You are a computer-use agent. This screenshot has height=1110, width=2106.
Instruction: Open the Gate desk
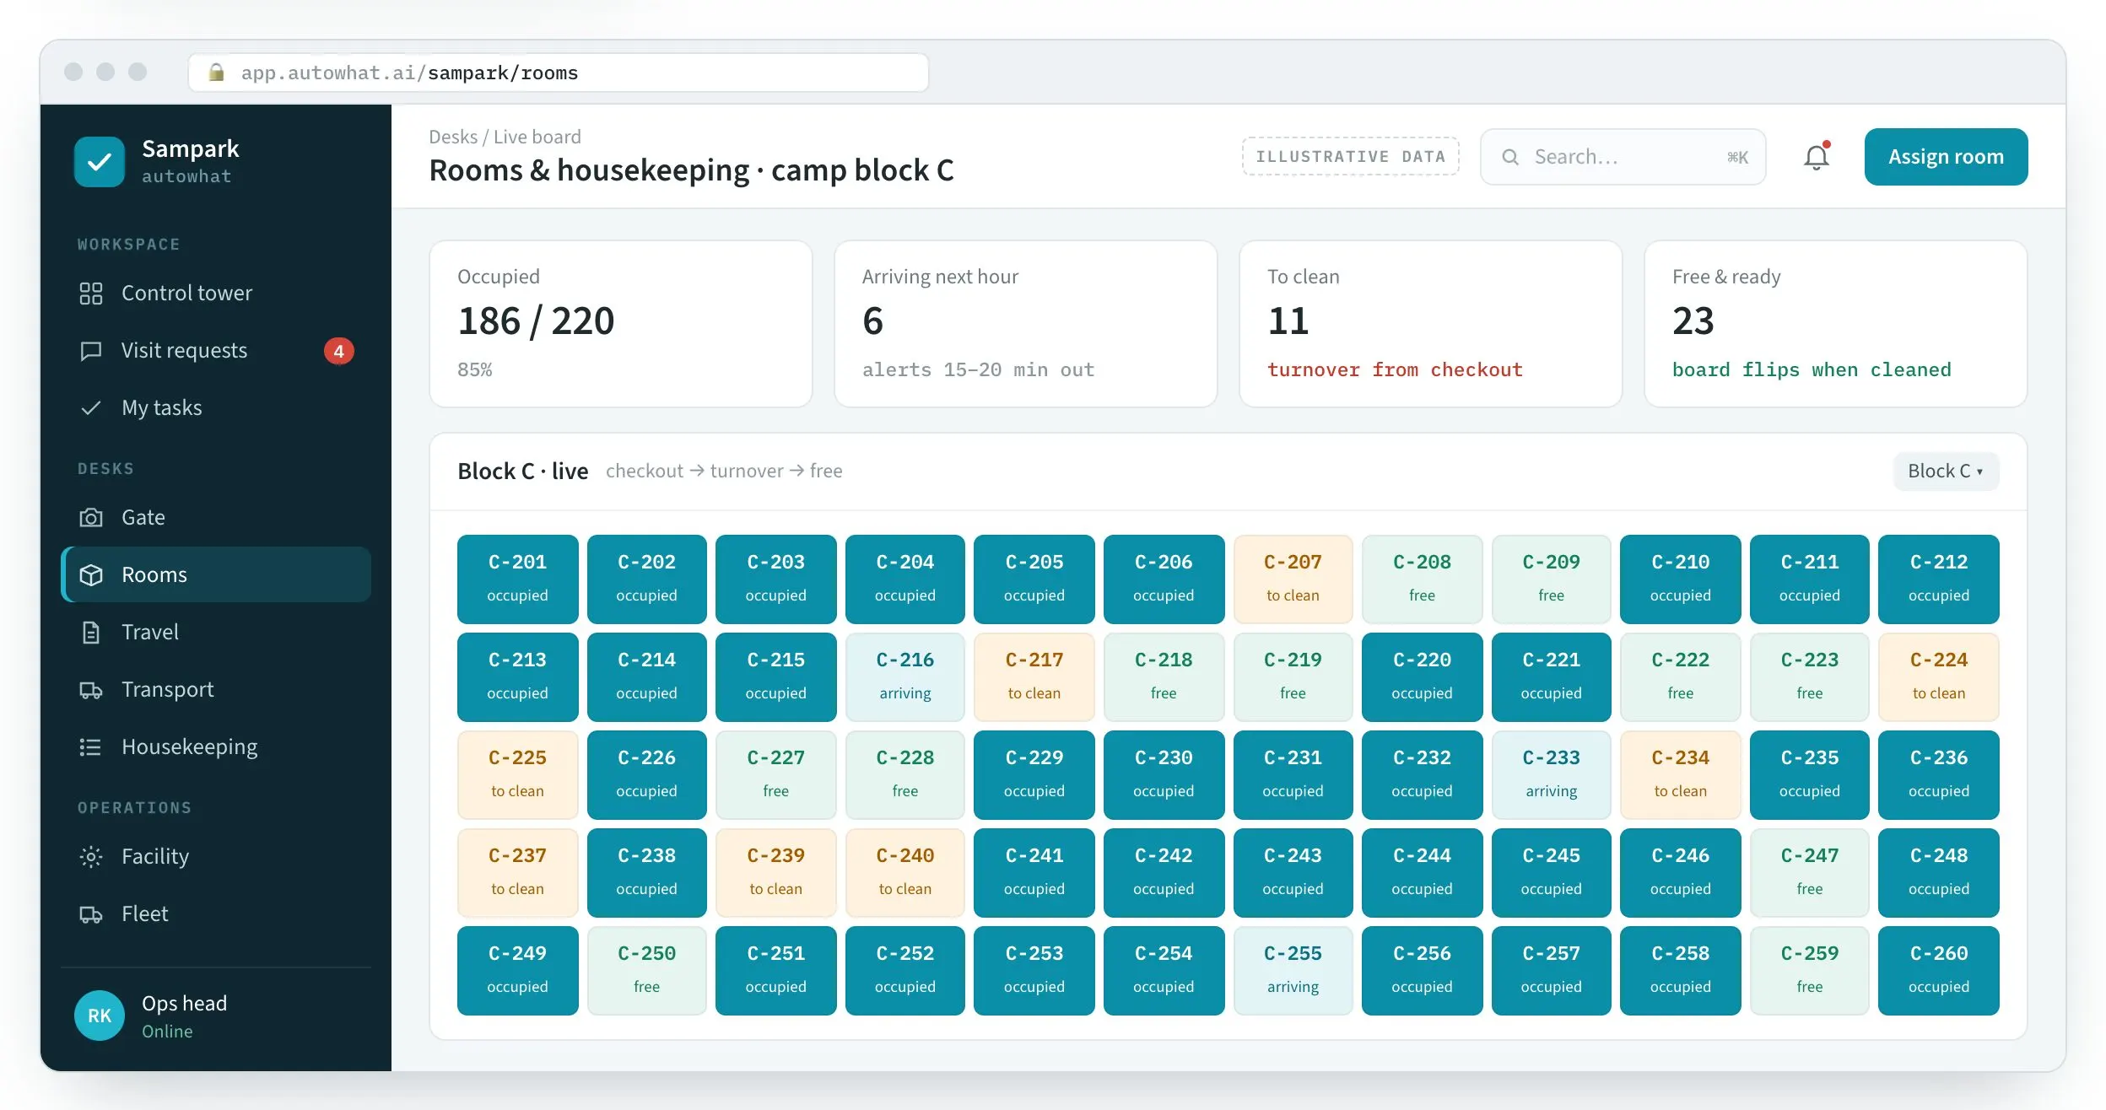216,518
